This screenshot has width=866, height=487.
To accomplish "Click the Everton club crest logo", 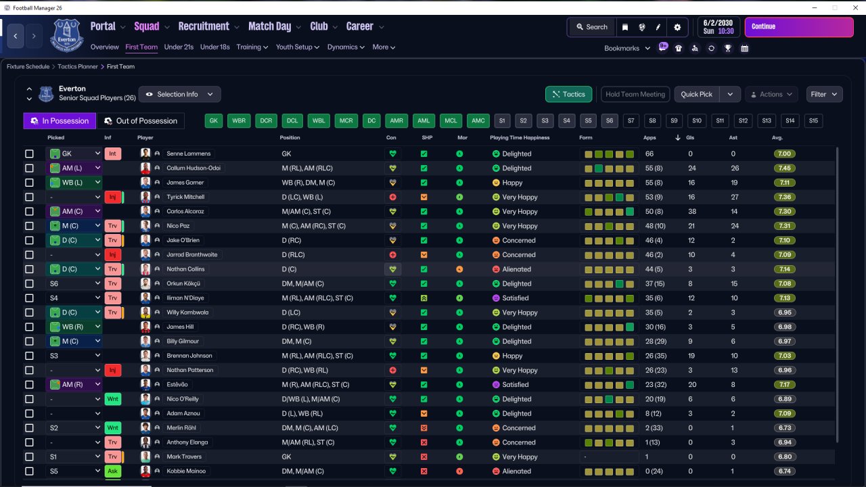I will 66,34.
